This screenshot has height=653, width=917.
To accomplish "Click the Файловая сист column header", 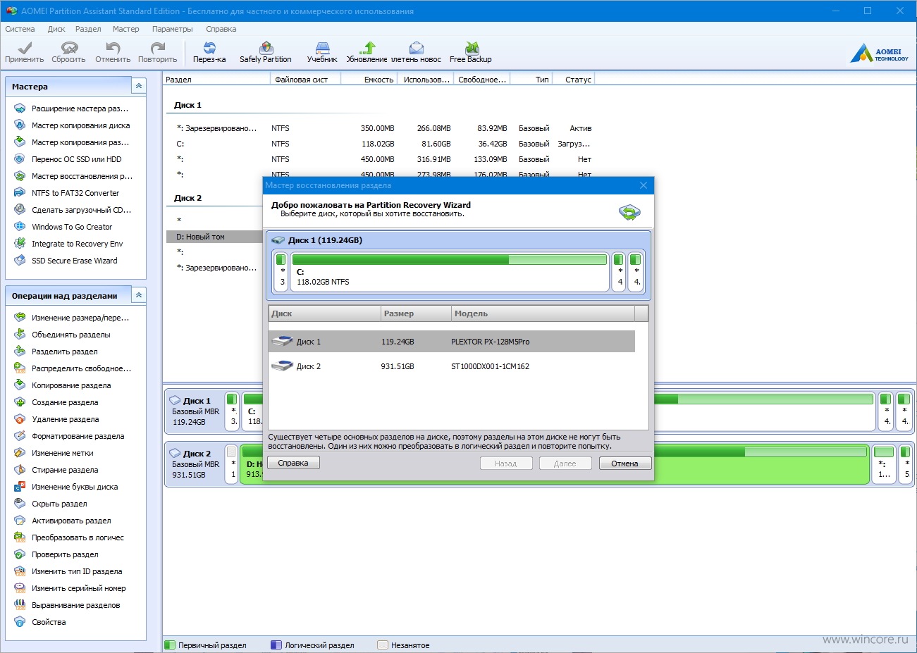I will 305,80.
